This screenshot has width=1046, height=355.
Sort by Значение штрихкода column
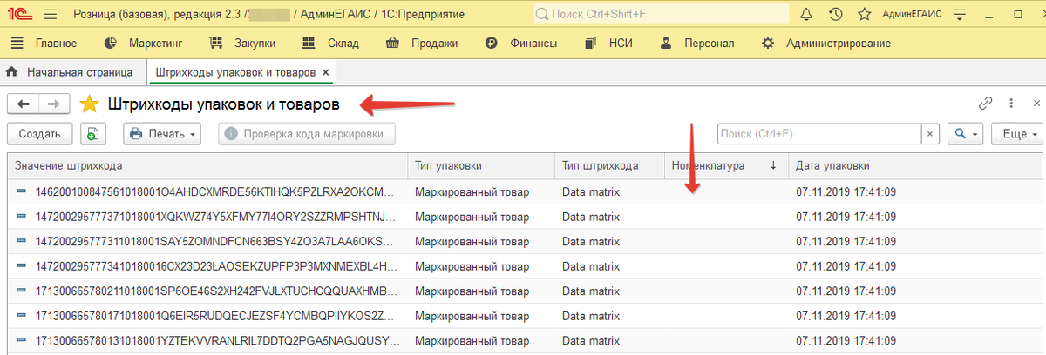click(x=207, y=165)
